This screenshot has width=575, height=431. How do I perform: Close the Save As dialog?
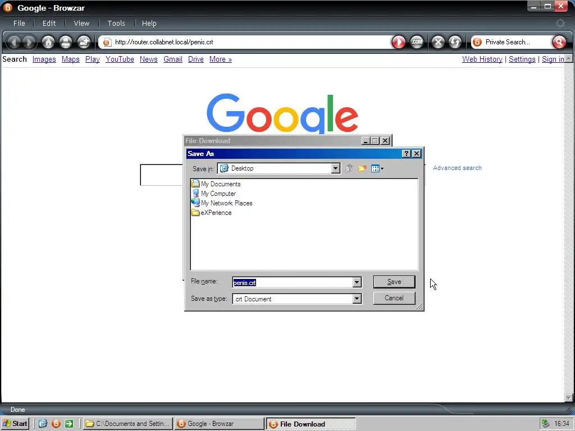pos(417,154)
